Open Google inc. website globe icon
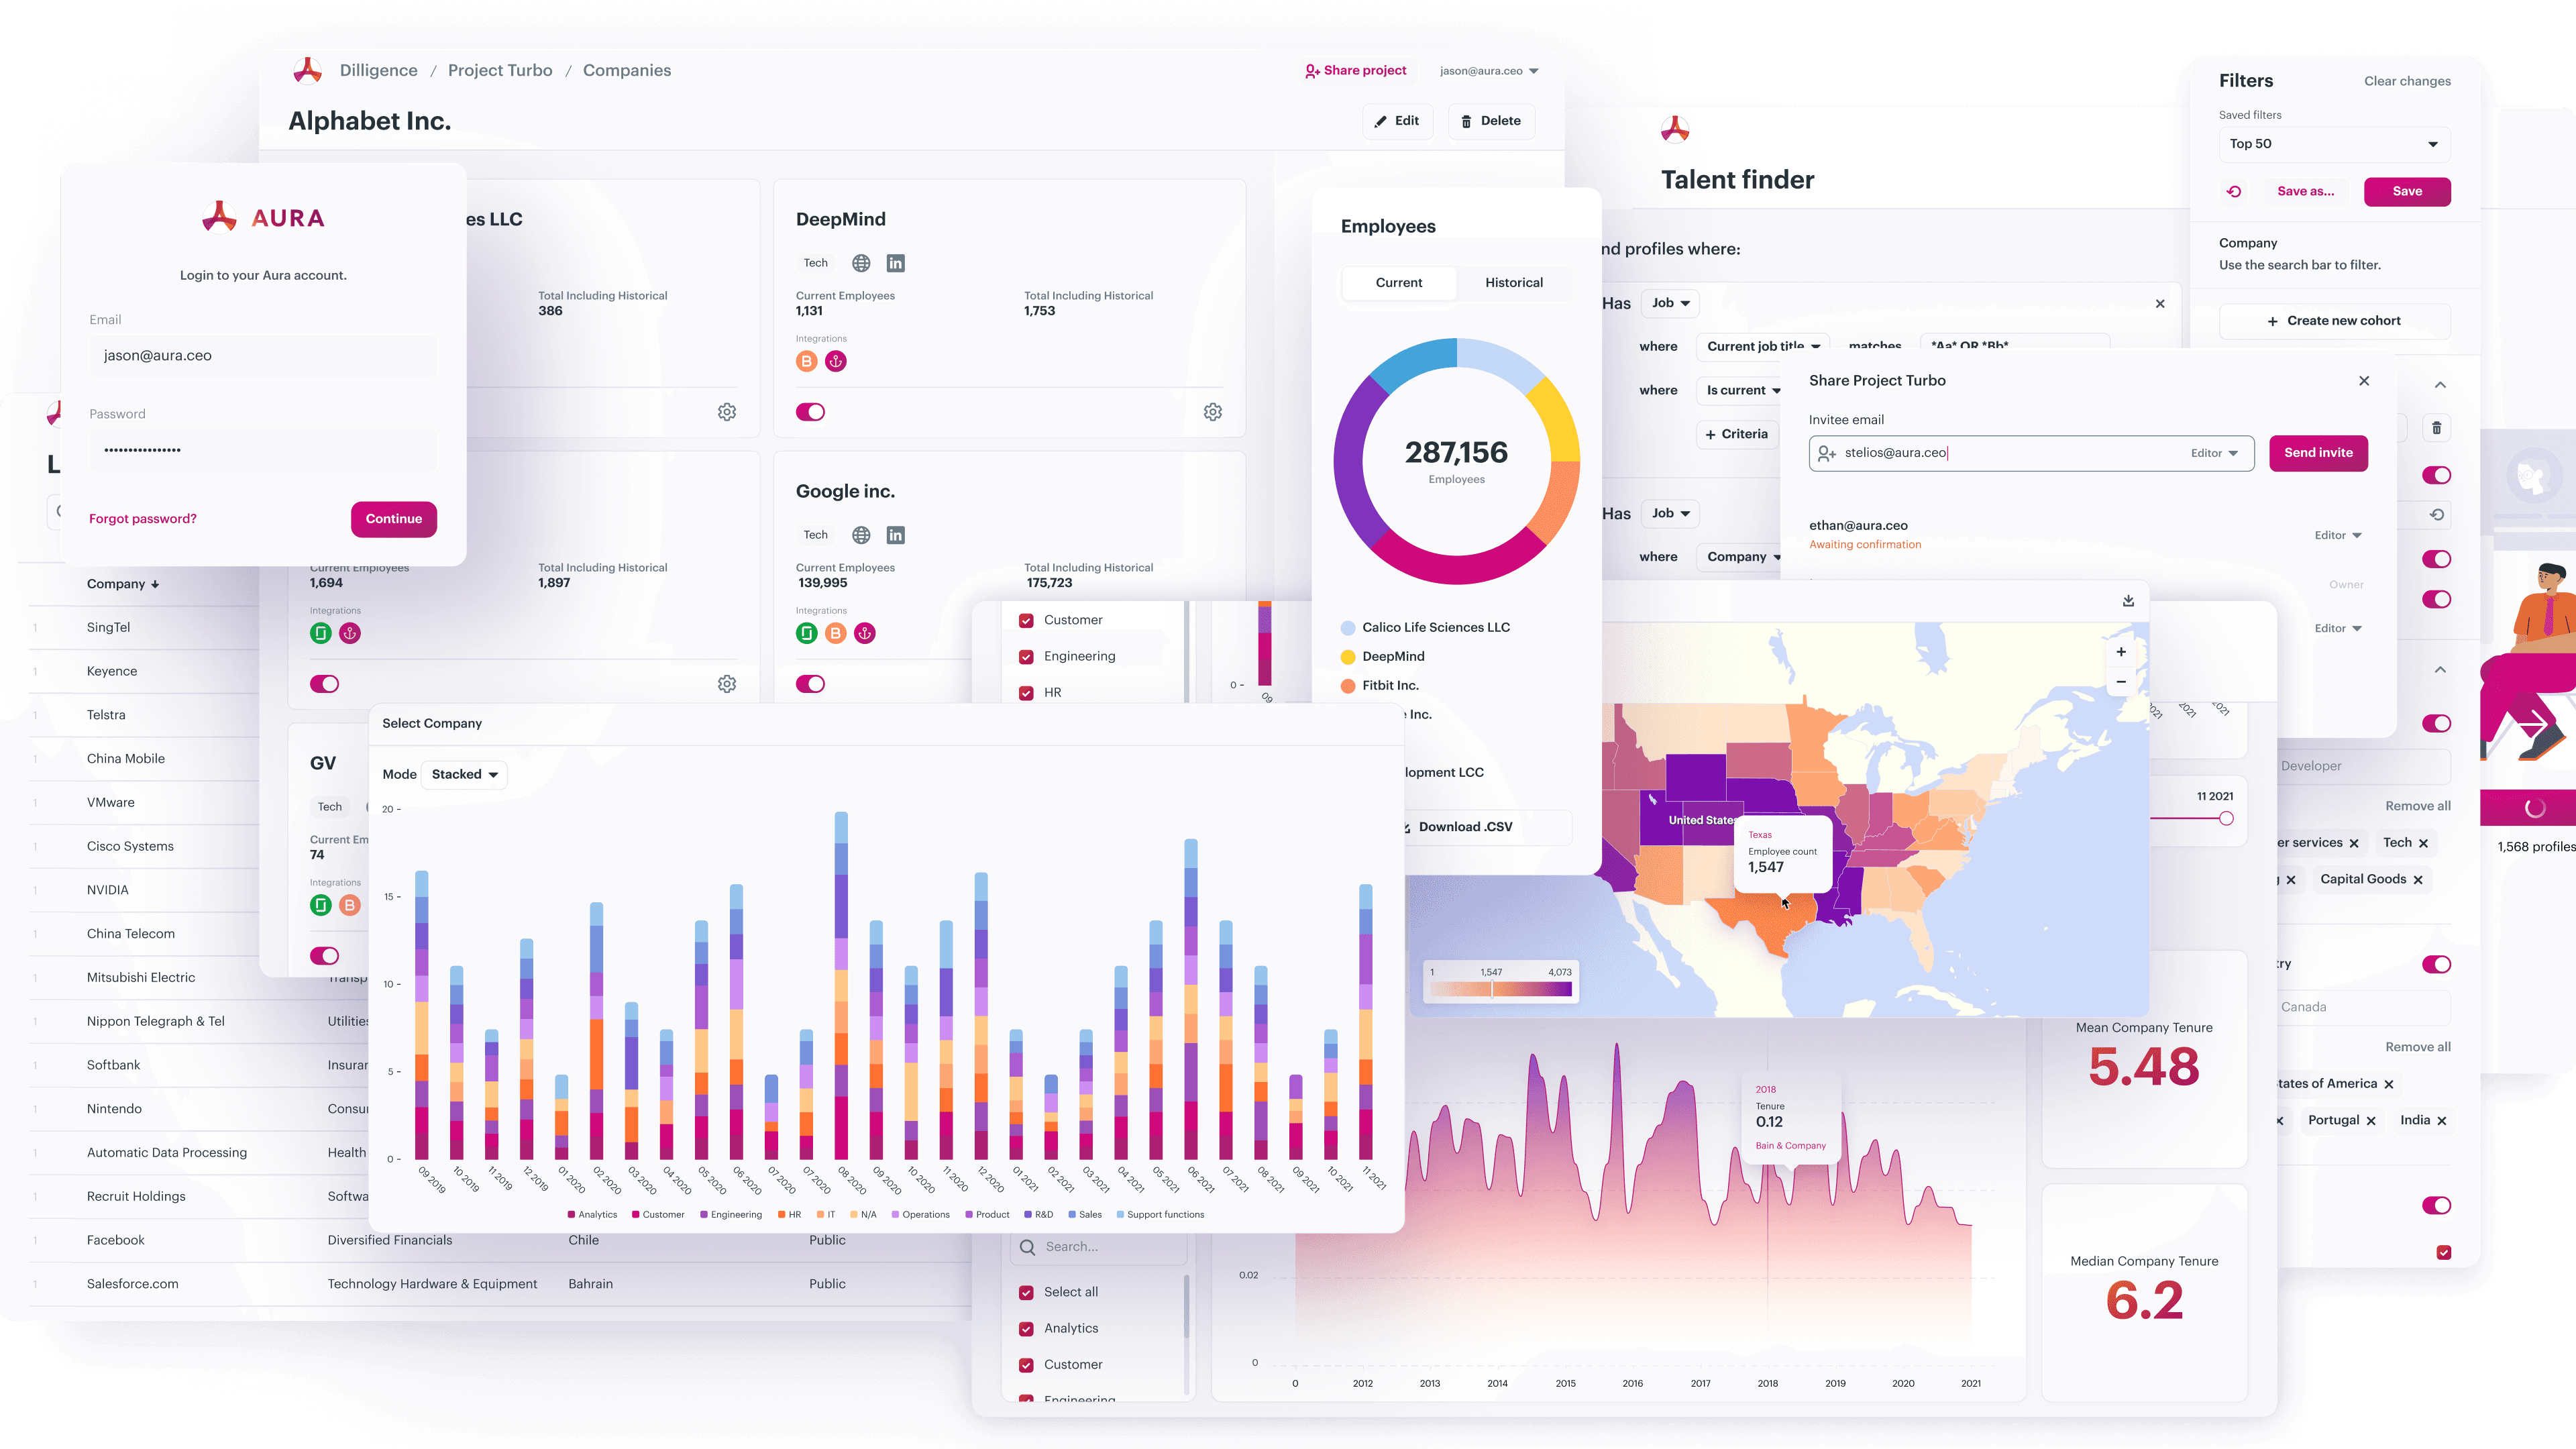 pos(861,535)
